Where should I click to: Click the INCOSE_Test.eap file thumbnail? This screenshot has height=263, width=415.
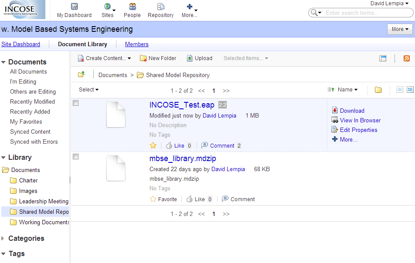(x=116, y=115)
